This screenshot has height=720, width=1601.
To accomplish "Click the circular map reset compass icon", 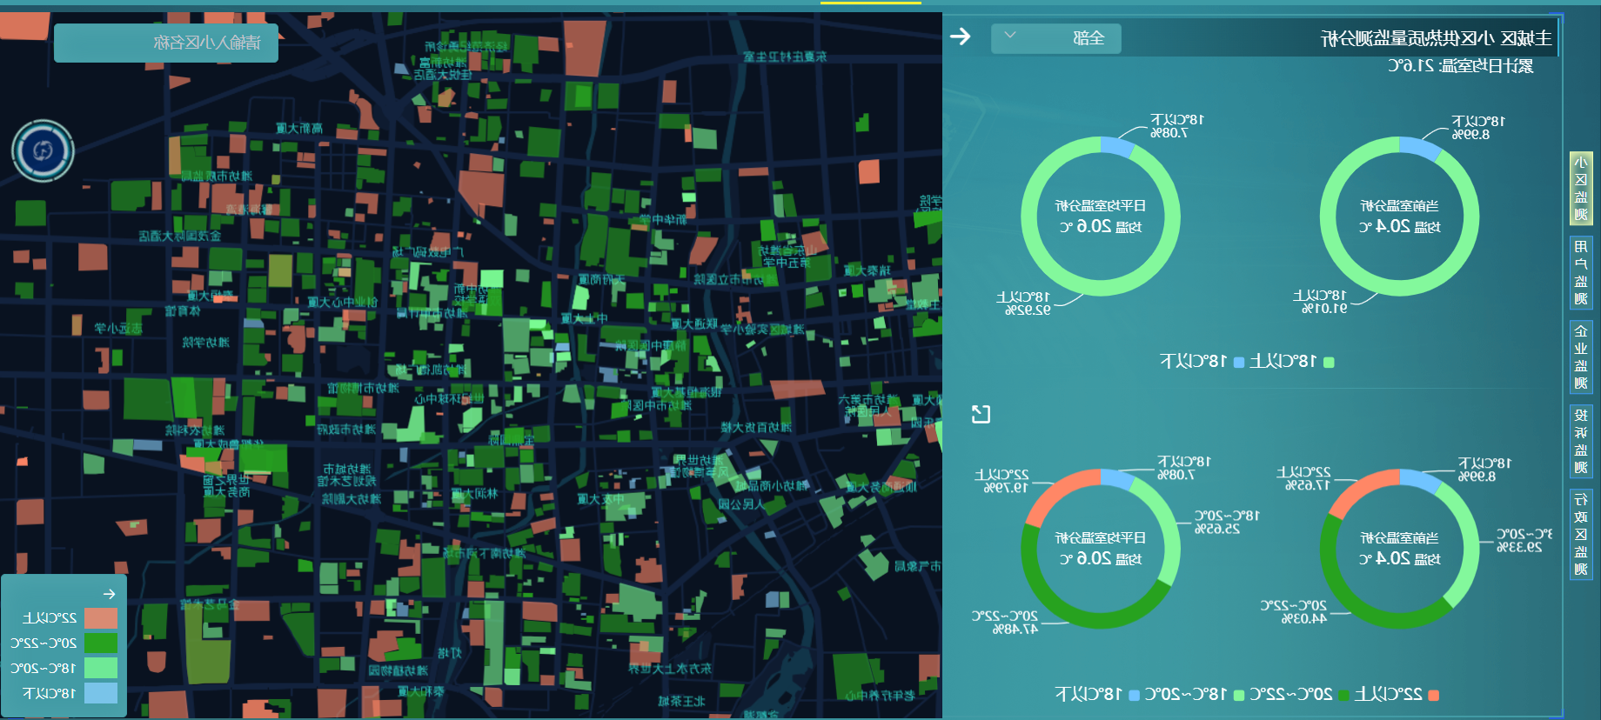I will (x=43, y=151).
